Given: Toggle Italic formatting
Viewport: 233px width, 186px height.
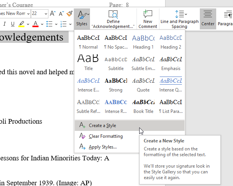Looking at the screenshot, I should [5, 24].
